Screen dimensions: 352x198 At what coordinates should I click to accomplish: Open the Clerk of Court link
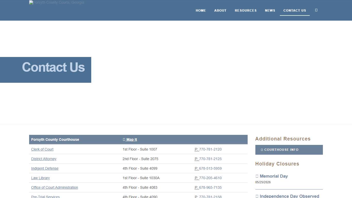(42, 149)
